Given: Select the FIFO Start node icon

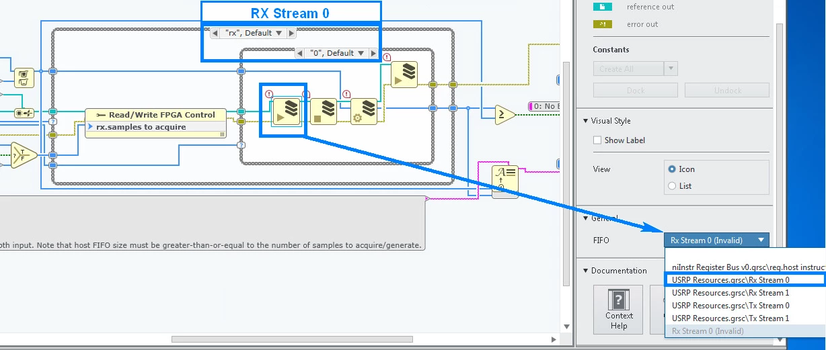Looking at the screenshot, I should pos(286,111).
